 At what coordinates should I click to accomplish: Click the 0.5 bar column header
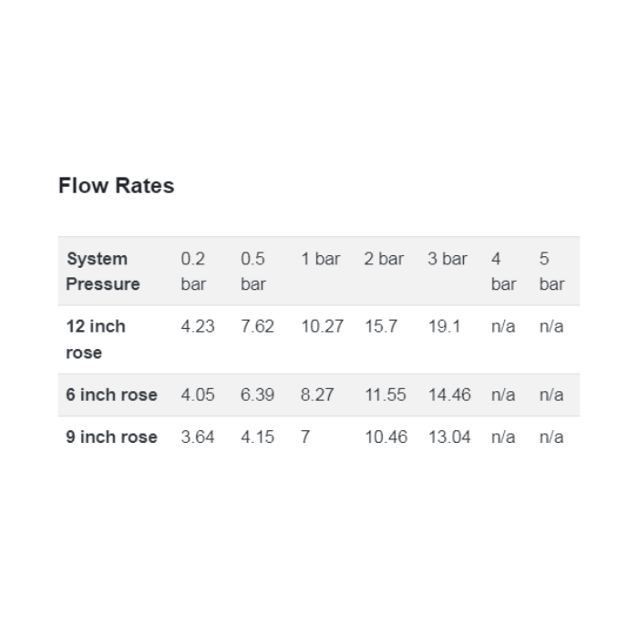tap(253, 271)
